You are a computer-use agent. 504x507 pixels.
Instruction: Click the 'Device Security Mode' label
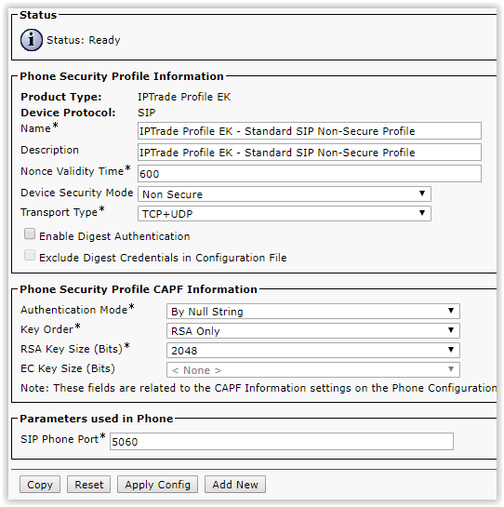[x=76, y=193]
